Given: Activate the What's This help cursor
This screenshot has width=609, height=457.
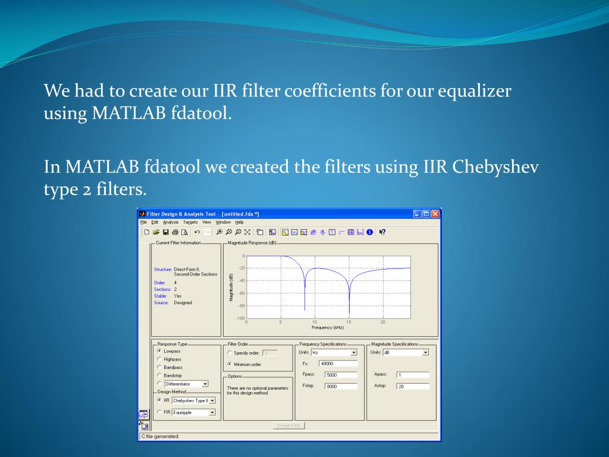Looking at the screenshot, I should click(x=382, y=232).
